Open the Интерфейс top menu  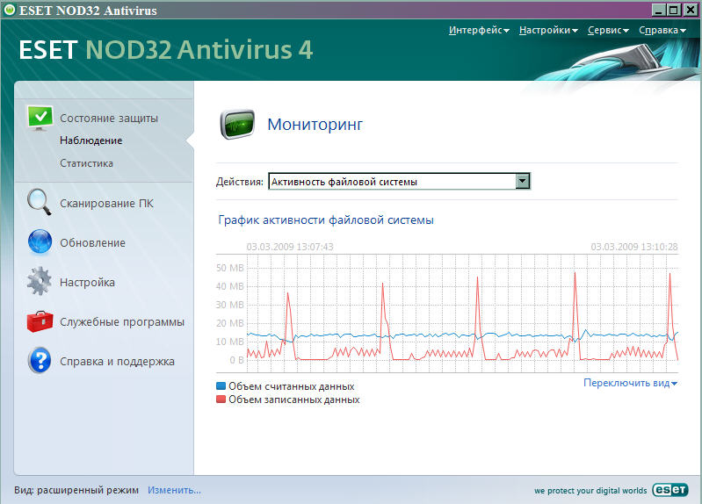[x=479, y=30]
